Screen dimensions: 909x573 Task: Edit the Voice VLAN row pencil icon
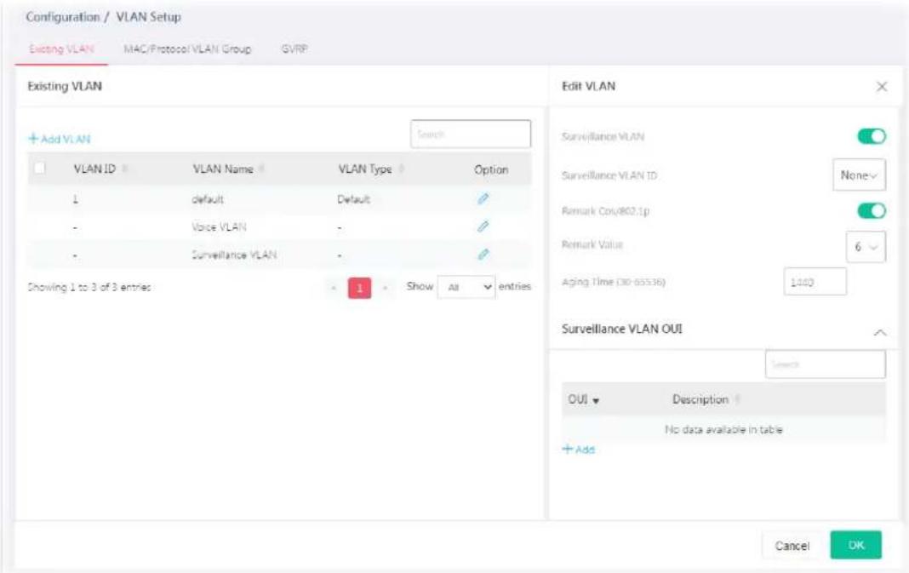tap(483, 226)
